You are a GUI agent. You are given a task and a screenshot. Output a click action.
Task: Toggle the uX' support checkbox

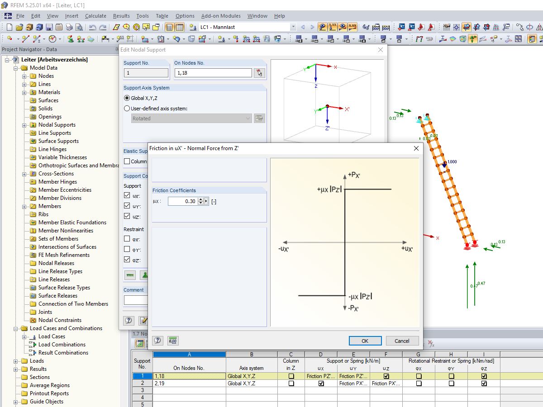[x=127, y=196]
